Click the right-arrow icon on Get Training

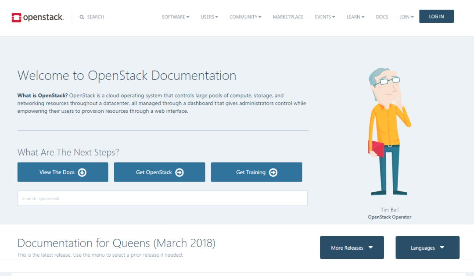pyautogui.click(x=273, y=172)
